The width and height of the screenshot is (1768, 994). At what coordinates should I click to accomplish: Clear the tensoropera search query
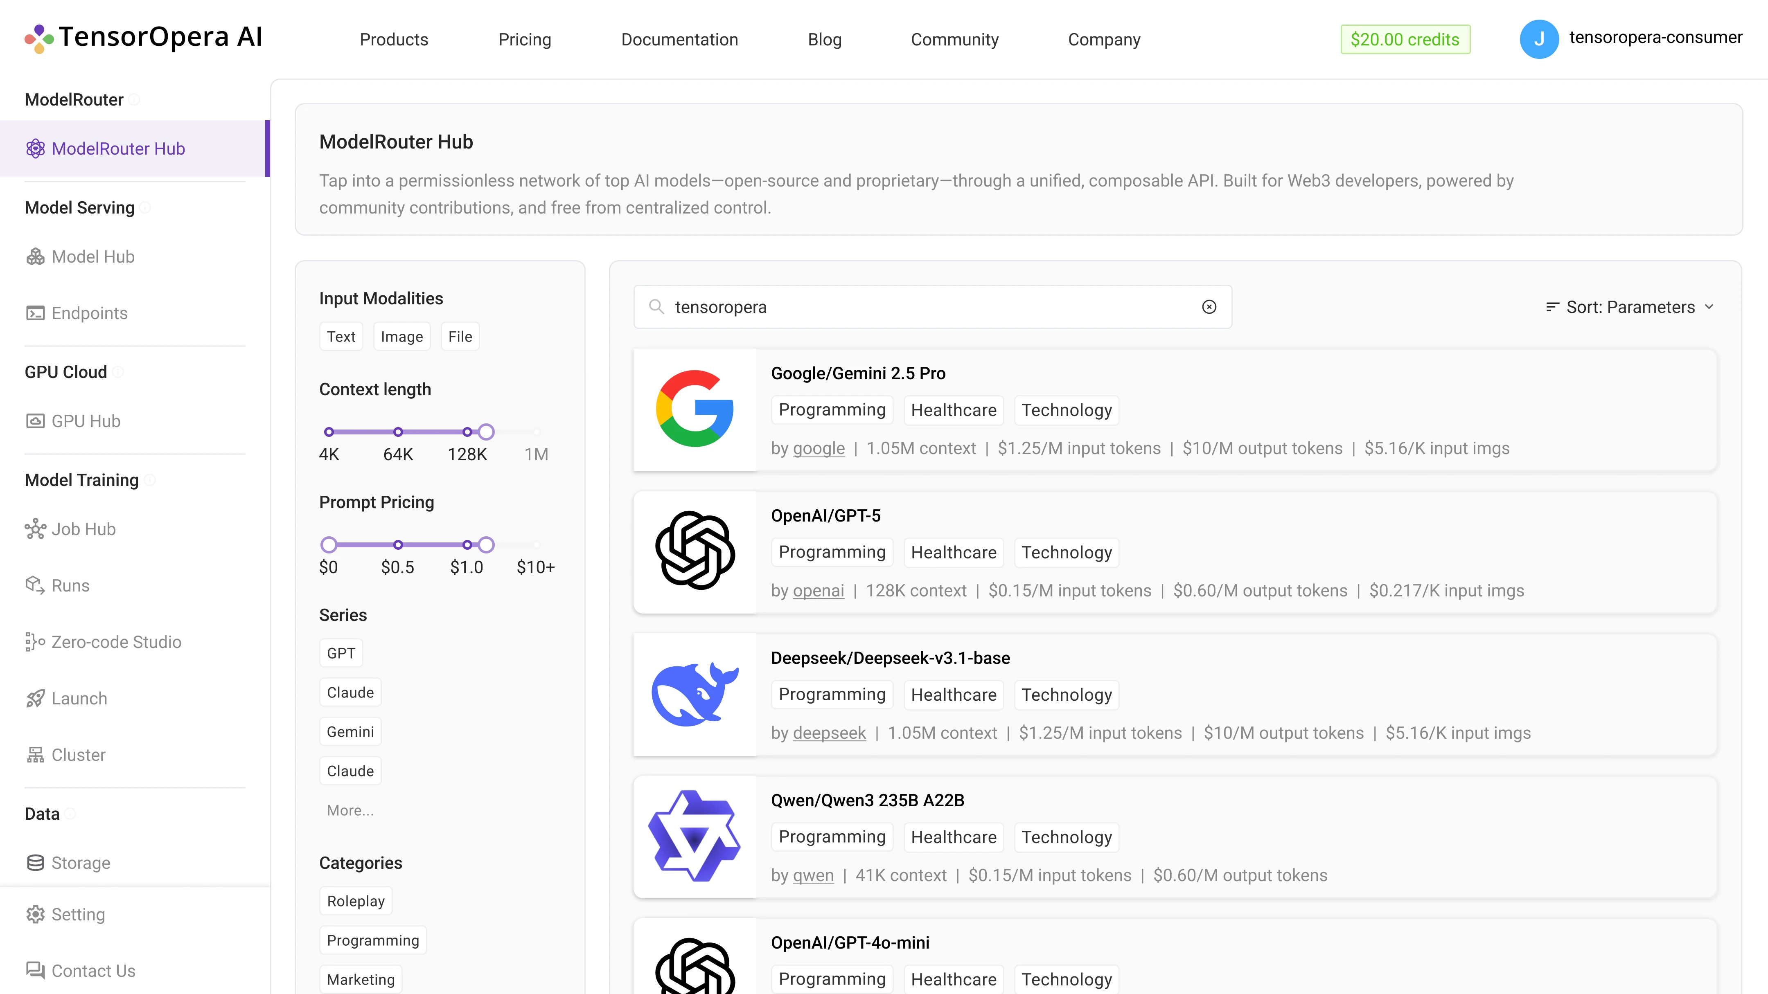(x=1209, y=307)
